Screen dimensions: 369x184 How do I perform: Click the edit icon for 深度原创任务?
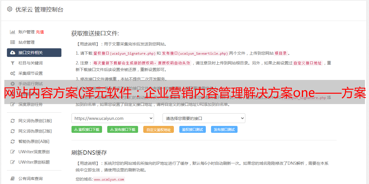13,104
